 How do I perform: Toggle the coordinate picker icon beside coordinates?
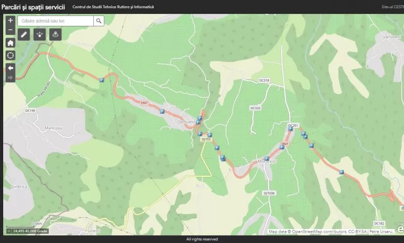pyautogui.click(x=9, y=231)
